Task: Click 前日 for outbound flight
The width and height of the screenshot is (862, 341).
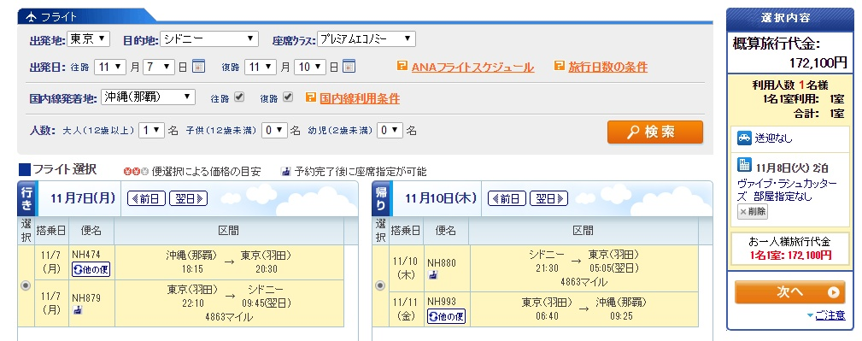Action: tap(146, 198)
